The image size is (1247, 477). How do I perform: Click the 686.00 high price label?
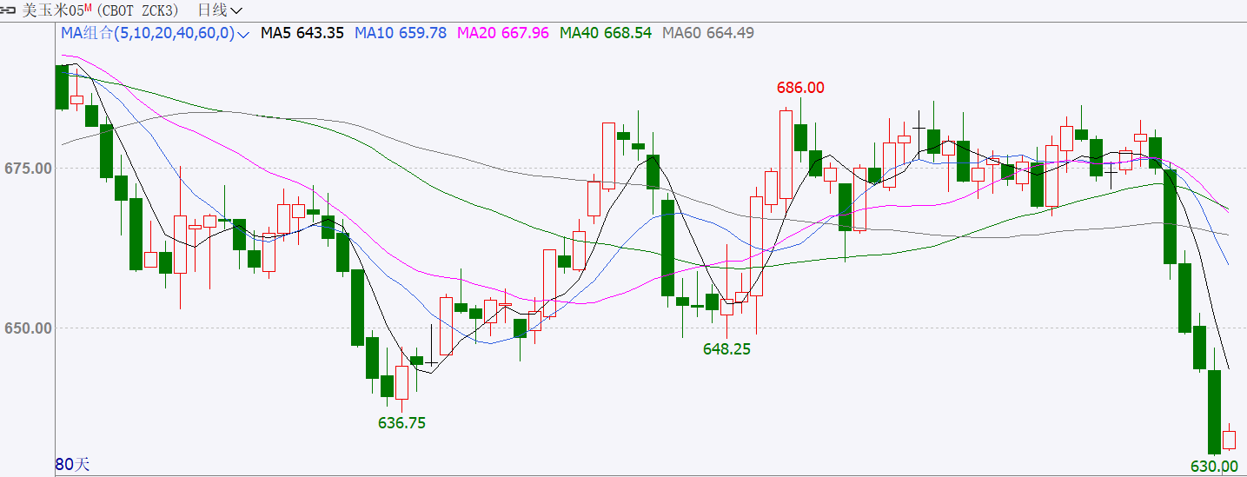point(800,88)
